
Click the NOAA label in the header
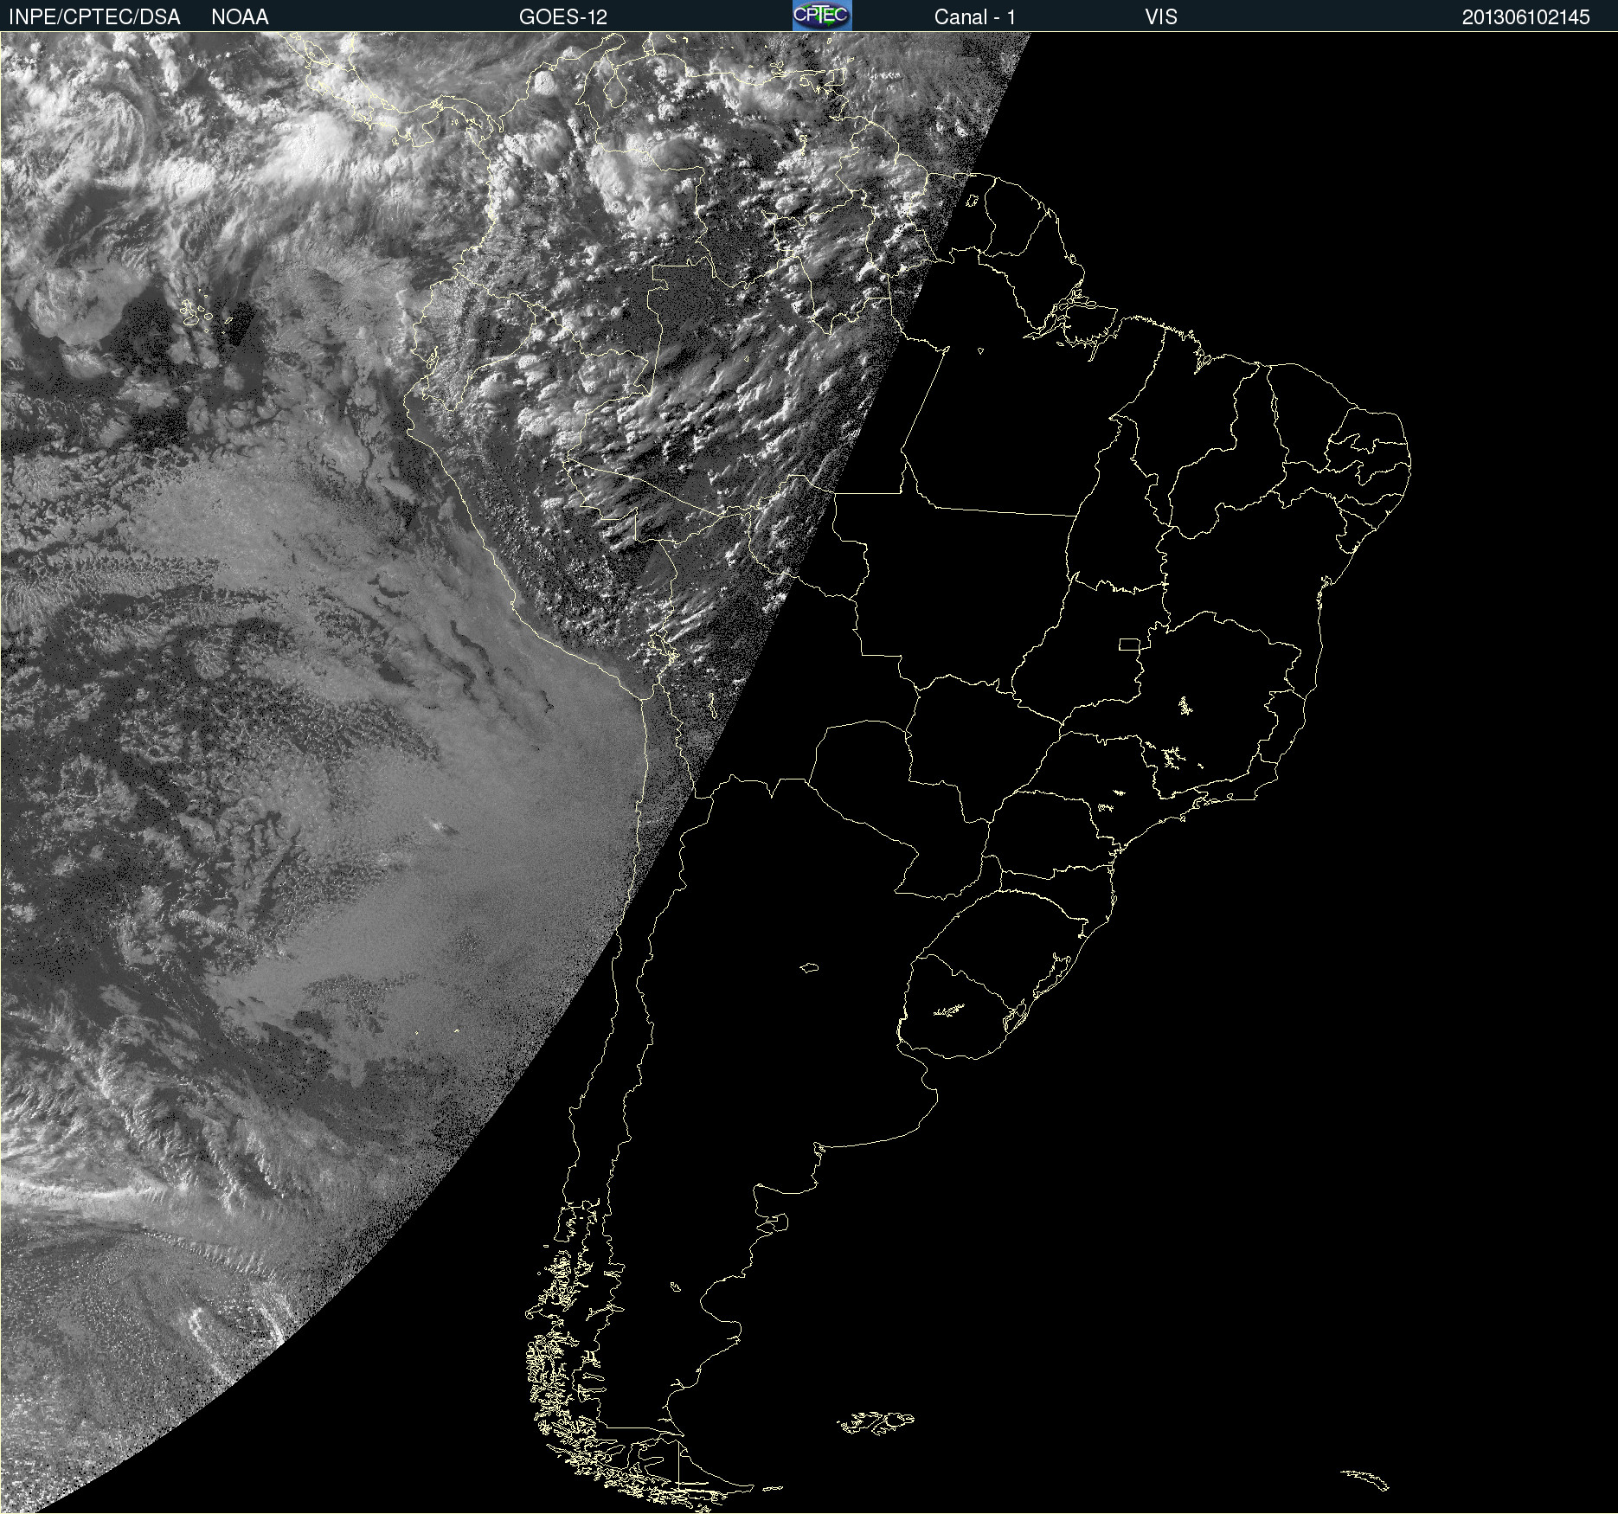coord(240,17)
